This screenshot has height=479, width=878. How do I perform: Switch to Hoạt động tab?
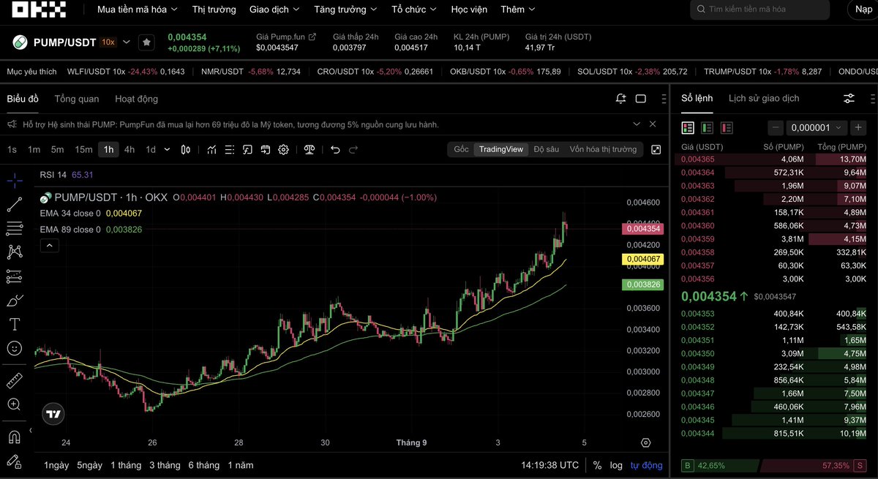(136, 99)
